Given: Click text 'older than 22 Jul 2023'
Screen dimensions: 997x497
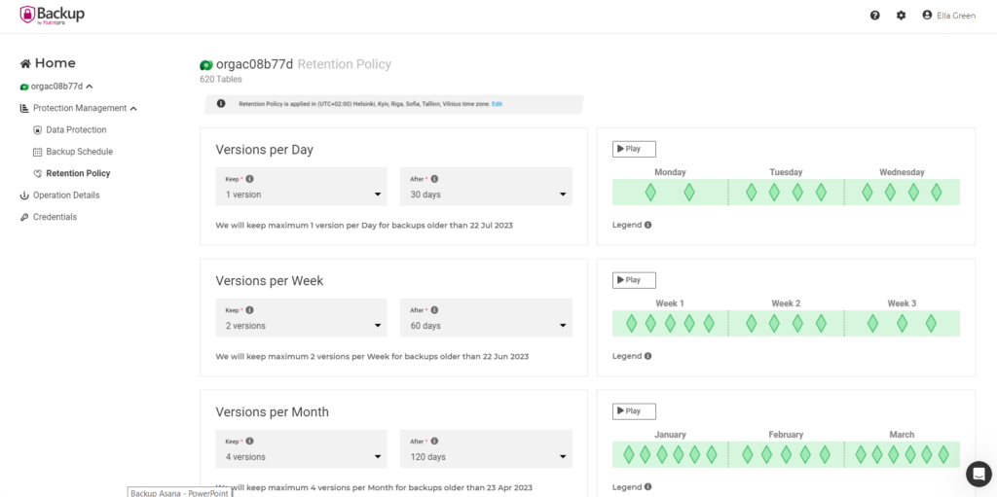Looking at the screenshot, I should tap(471, 226).
